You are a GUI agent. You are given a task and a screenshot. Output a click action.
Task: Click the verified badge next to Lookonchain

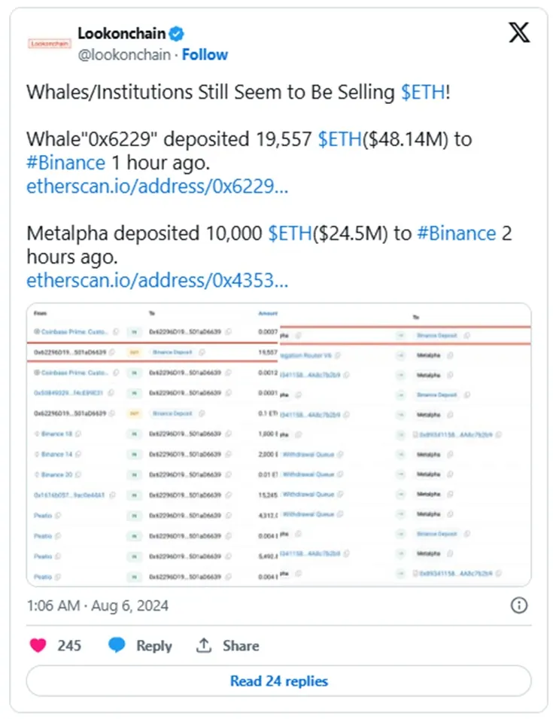(x=178, y=34)
